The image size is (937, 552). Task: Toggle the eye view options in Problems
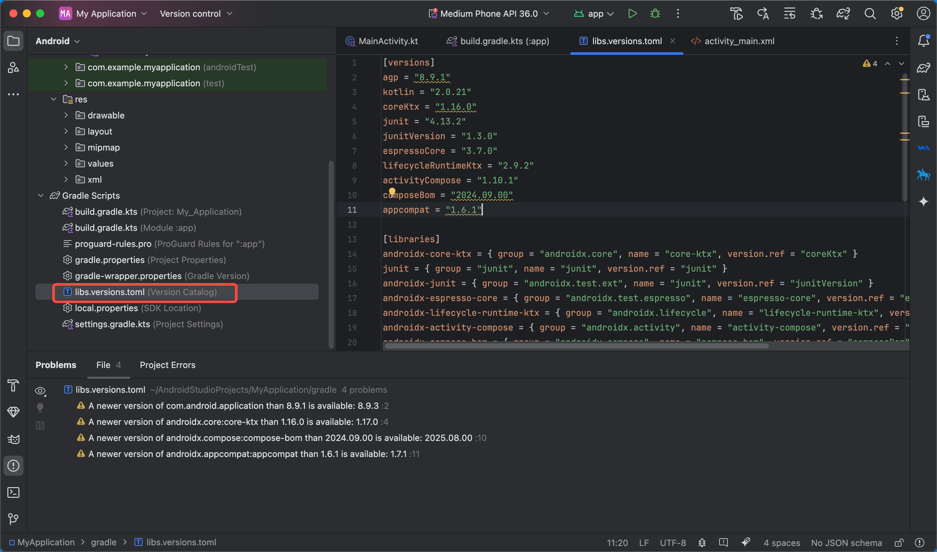(x=40, y=391)
